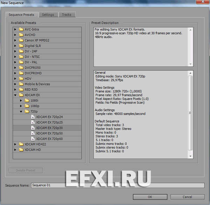
Task: Click the Mobile & Devices folder icon
Action: click(x=21, y=84)
